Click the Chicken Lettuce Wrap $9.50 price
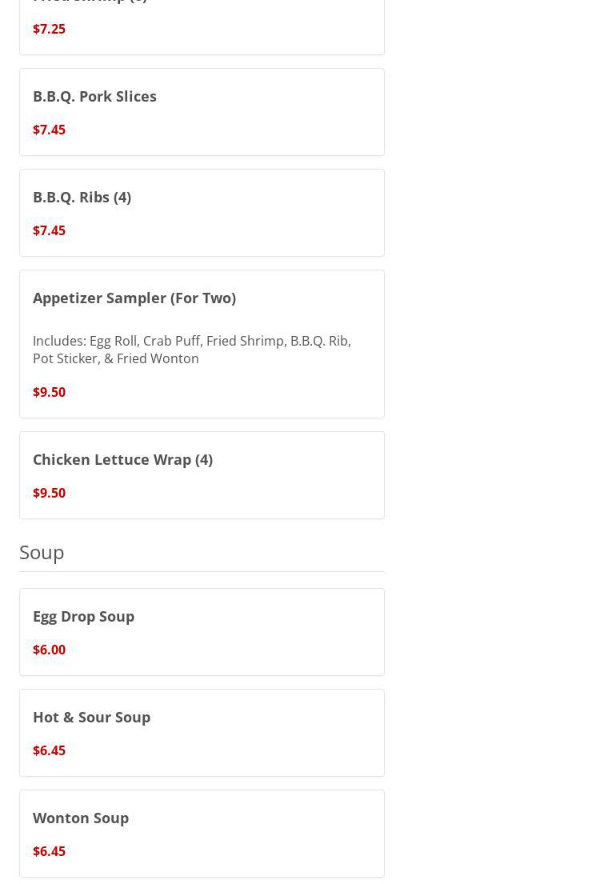This screenshot has width=616, height=884. tap(49, 493)
